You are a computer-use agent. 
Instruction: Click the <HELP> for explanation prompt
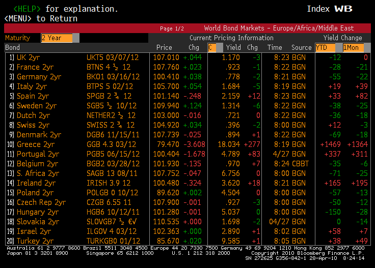(66, 9)
